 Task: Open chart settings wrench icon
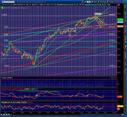[x=85, y=2]
